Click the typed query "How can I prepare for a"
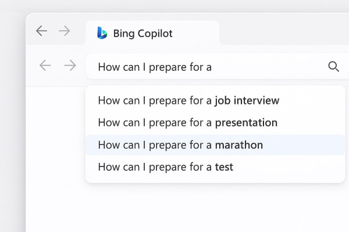Viewport: 349px width, 232px height. [x=155, y=67]
